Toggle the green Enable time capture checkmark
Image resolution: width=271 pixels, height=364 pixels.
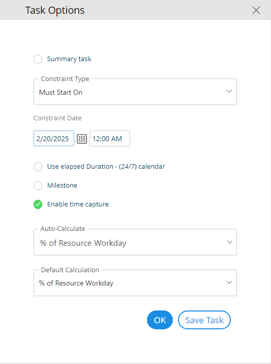point(38,204)
